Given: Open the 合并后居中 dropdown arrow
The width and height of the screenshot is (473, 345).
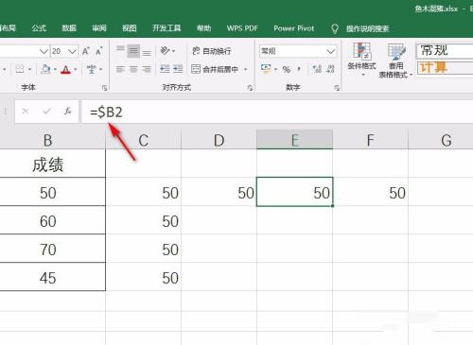Looking at the screenshot, I should point(246,69).
